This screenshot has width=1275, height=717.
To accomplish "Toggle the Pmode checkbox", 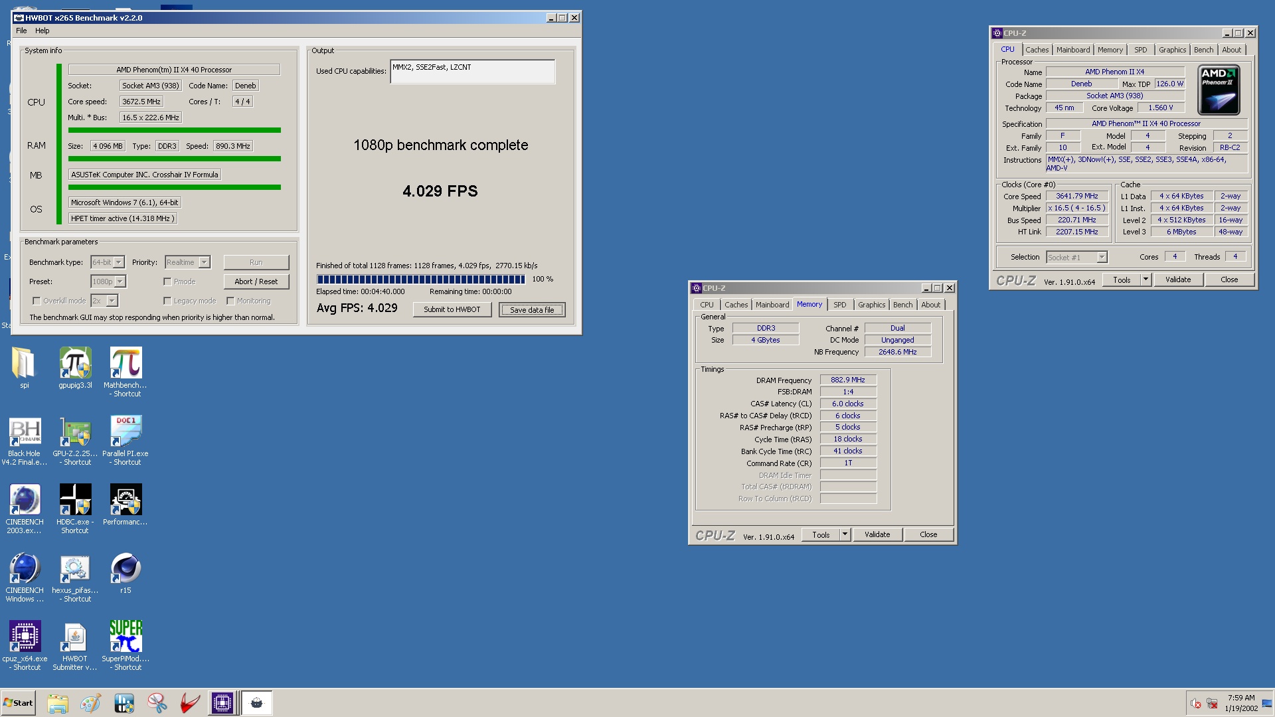I will click(167, 281).
